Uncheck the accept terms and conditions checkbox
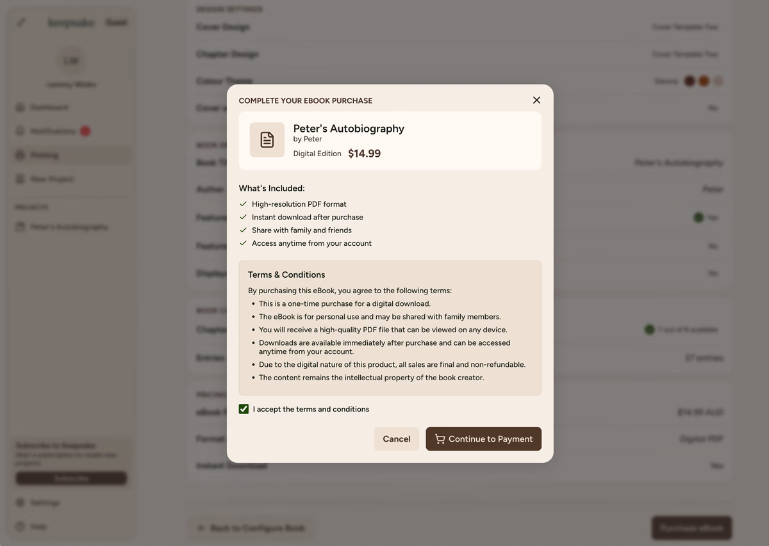The image size is (769, 546). (244, 409)
